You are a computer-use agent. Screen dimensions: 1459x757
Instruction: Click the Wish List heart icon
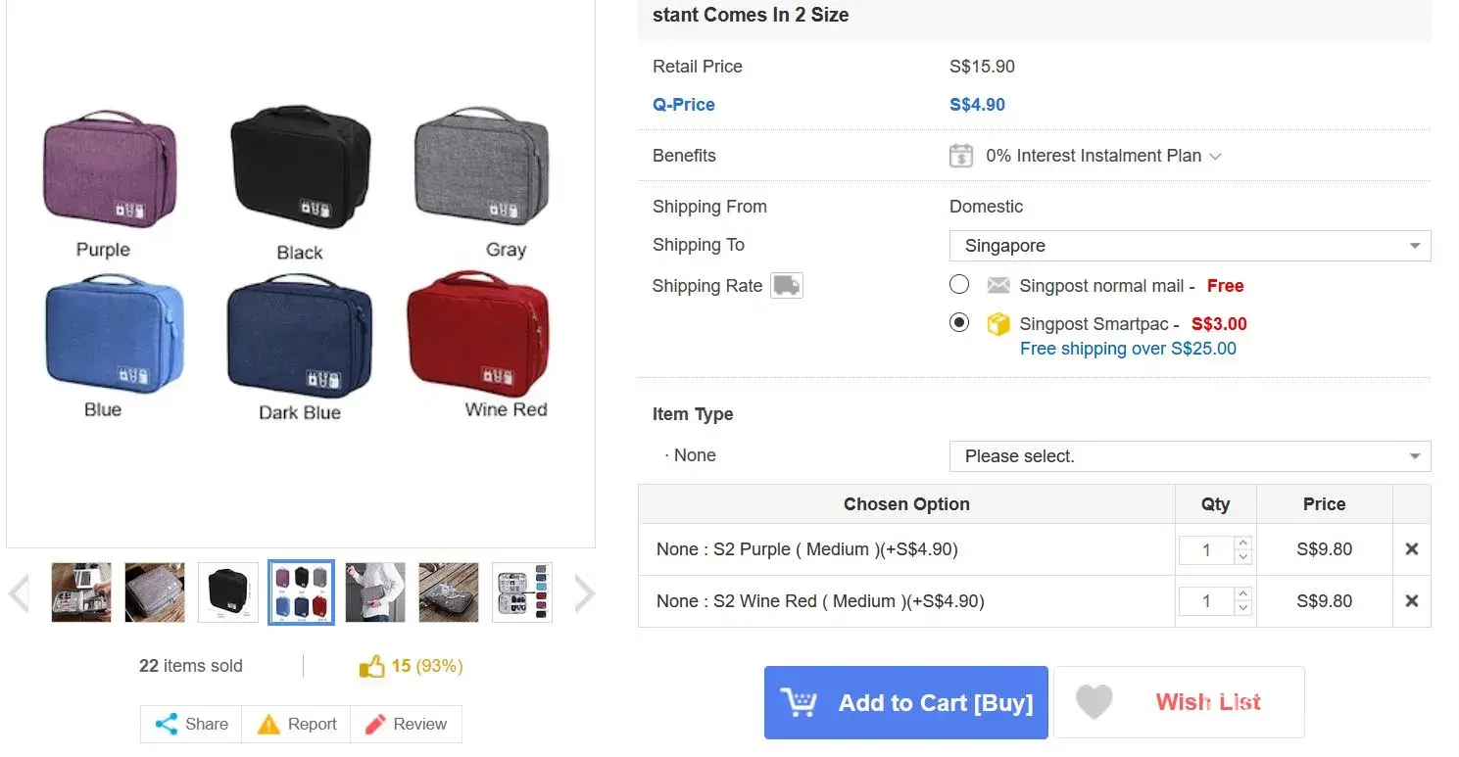point(1094,702)
